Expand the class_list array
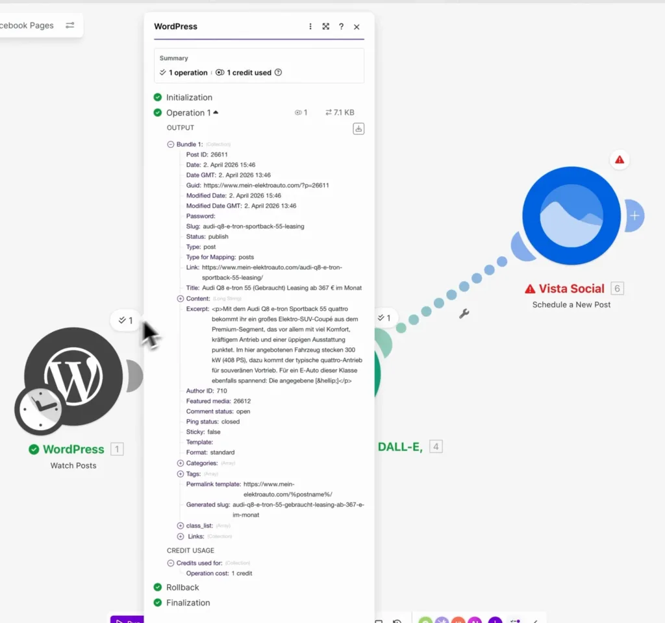Viewport: 665px width, 623px height. (x=181, y=526)
